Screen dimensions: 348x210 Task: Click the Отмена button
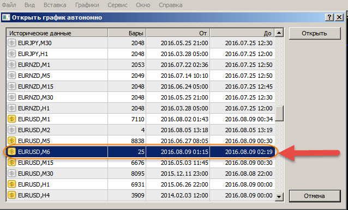[x=315, y=196]
